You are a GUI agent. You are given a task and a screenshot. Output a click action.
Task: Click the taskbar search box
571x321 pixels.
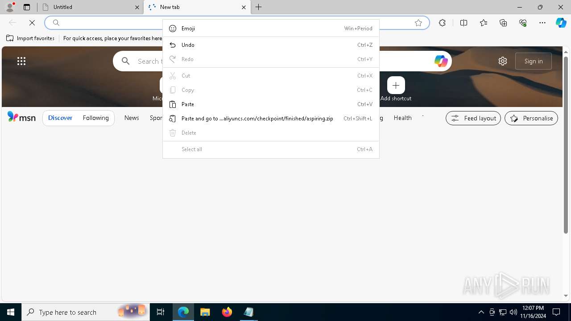coord(86,312)
